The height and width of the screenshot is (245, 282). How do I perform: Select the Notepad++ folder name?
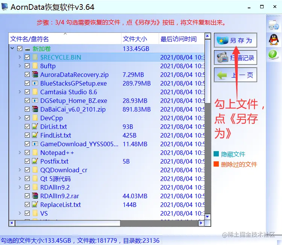pos(57,153)
